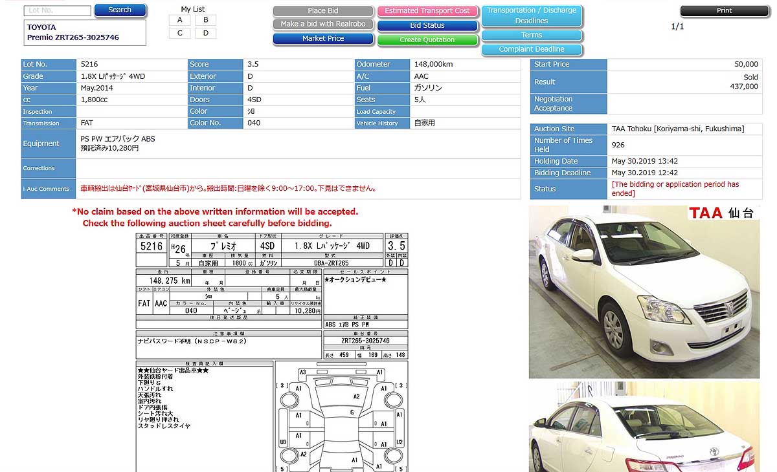Click the Seats value 5人
This screenshot has width=777, height=472.
(420, 100)
